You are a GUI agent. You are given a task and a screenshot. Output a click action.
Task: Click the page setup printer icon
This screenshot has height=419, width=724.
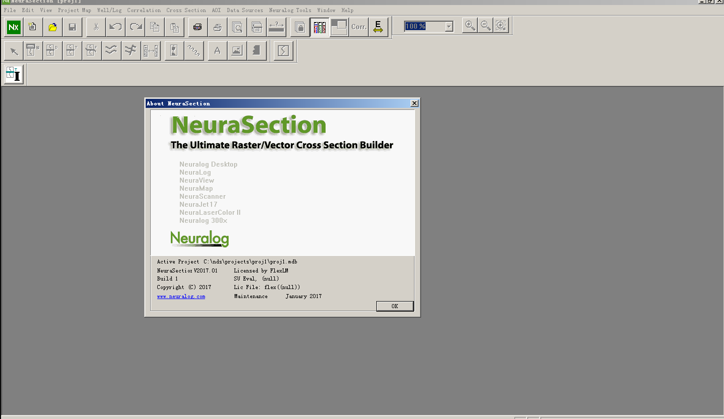(257, 27)
